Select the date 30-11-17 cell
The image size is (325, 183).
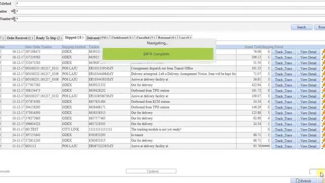click(x=13, y=130)
